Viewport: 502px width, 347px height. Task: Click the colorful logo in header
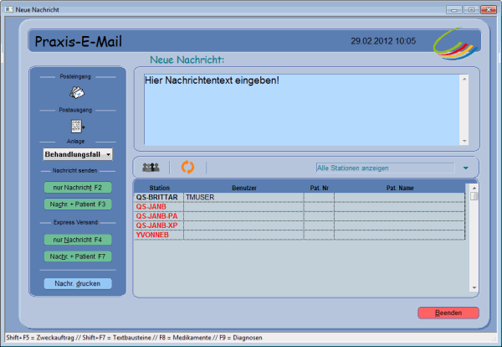coord(454,41)
